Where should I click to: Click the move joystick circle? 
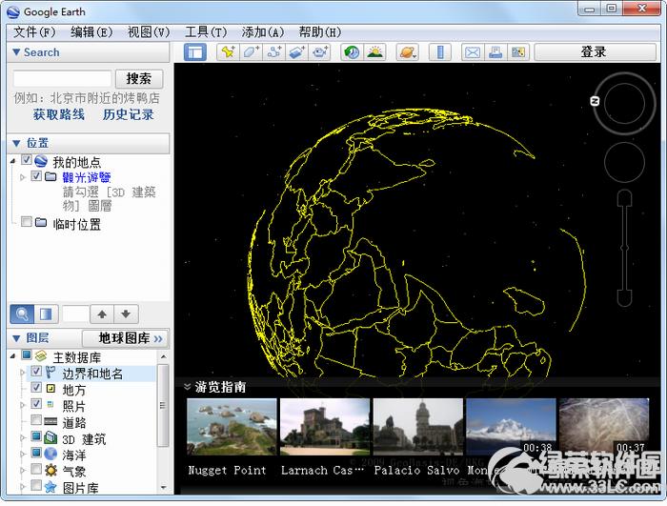[x=624, y=163]
